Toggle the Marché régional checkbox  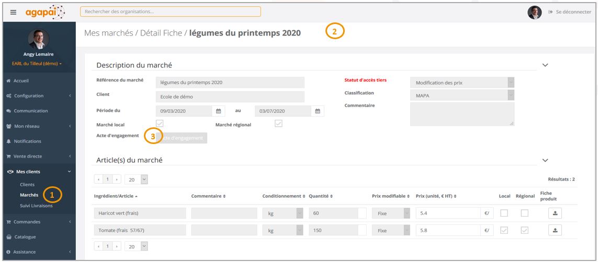[x=278, y=124]
